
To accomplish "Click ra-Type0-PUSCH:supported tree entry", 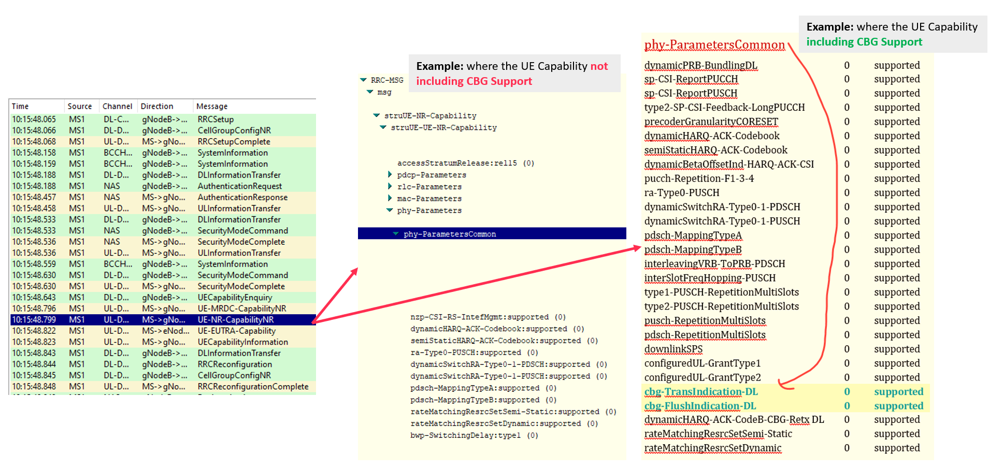I will [475, 352].
